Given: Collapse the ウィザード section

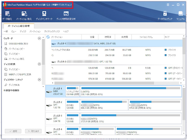Looking at the screenshot, I should (39, 38).
